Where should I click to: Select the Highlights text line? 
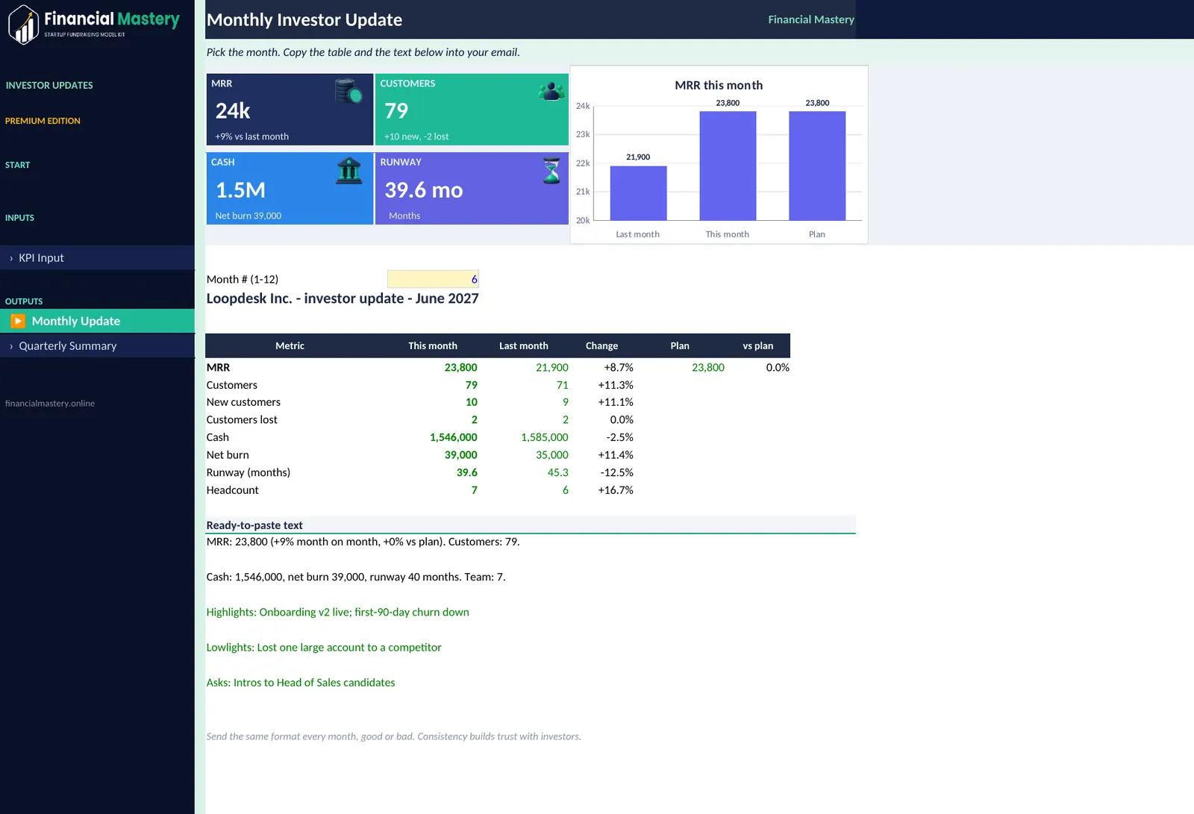[x=338, y=612]
